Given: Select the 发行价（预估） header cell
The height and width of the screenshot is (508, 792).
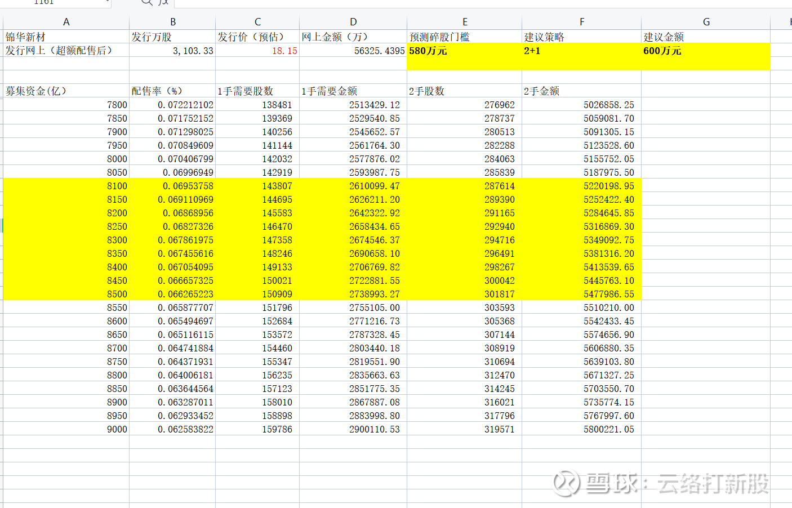Looking at the screenshot, I should 257,37.
